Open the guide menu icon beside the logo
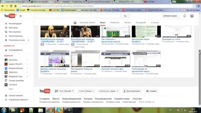201x113 pixels. coord(21,16)
